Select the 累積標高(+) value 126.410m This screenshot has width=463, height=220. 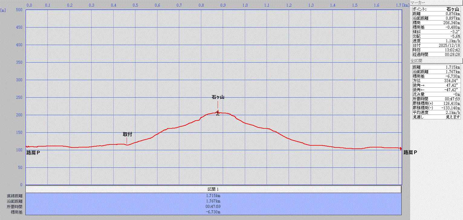(451, 103)
